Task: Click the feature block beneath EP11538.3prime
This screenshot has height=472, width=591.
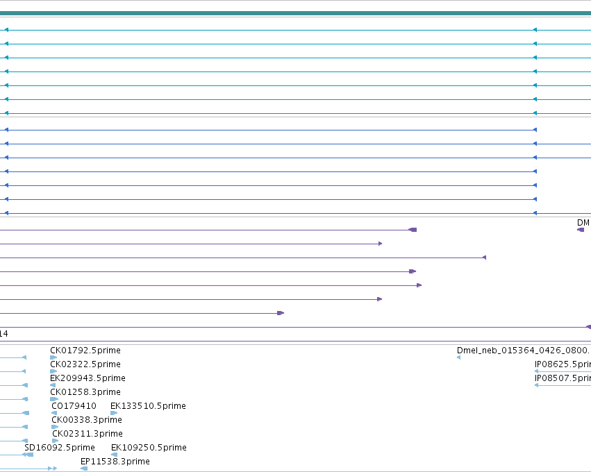Action: coord(84,469)
